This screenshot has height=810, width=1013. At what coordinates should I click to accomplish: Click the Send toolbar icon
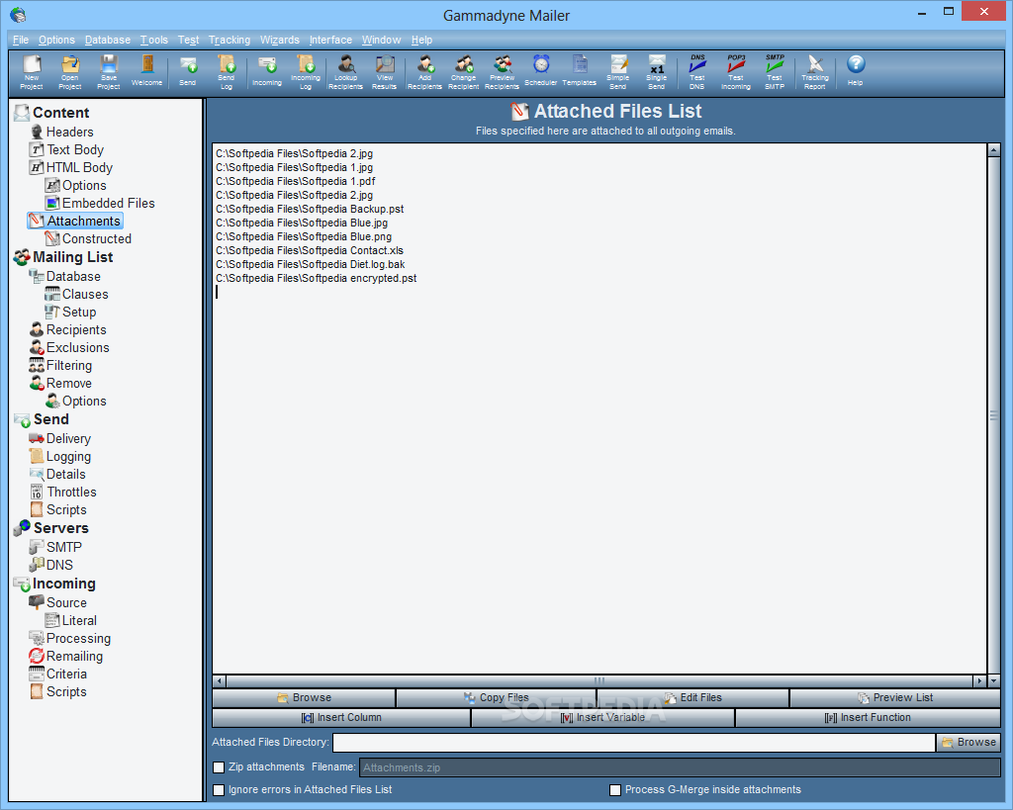(187, 71)
